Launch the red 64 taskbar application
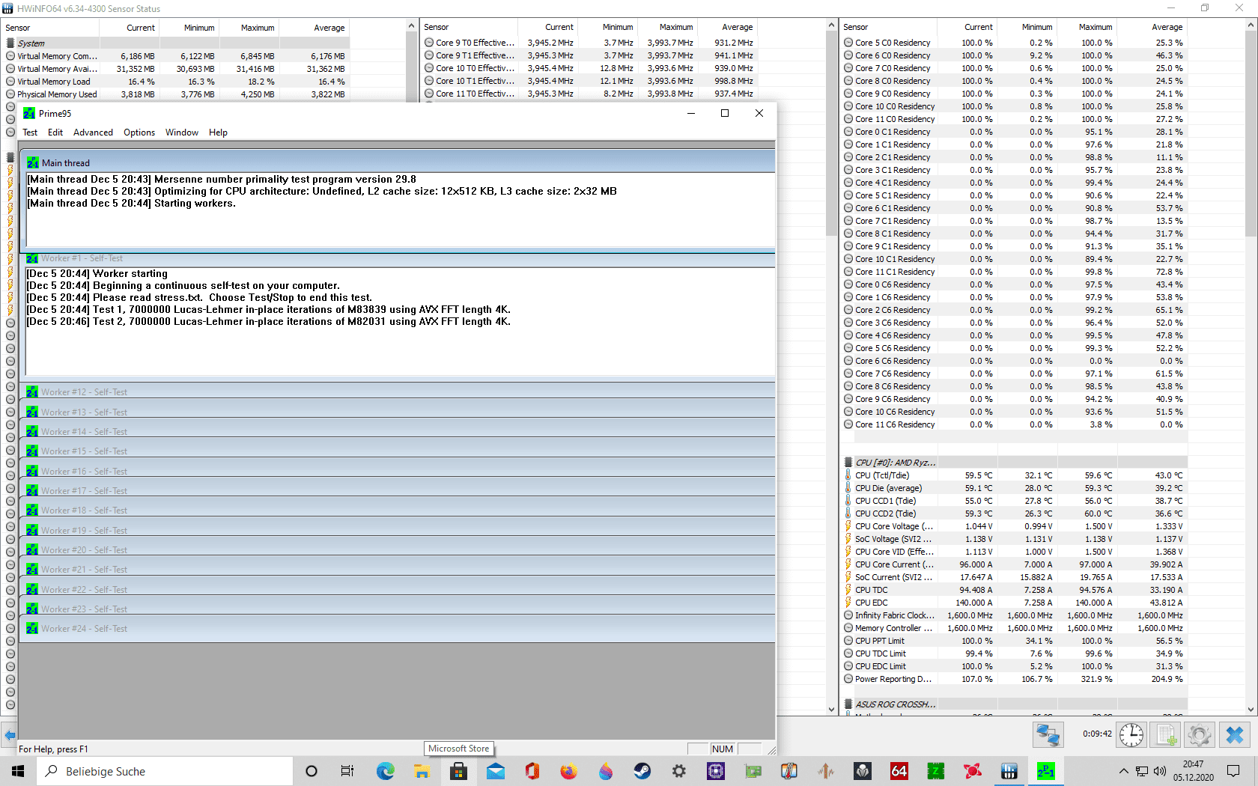The height and width of the screenshot is (786, 1258). (899, 771)
